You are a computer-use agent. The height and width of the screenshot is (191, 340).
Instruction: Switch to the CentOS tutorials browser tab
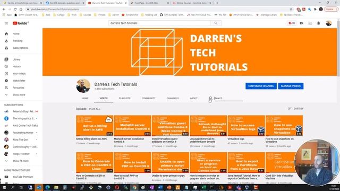65,3
